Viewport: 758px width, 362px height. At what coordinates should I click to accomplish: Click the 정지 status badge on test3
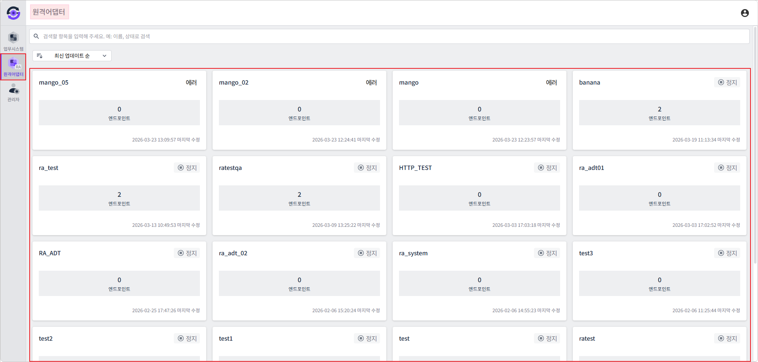[x=727, y=253]
